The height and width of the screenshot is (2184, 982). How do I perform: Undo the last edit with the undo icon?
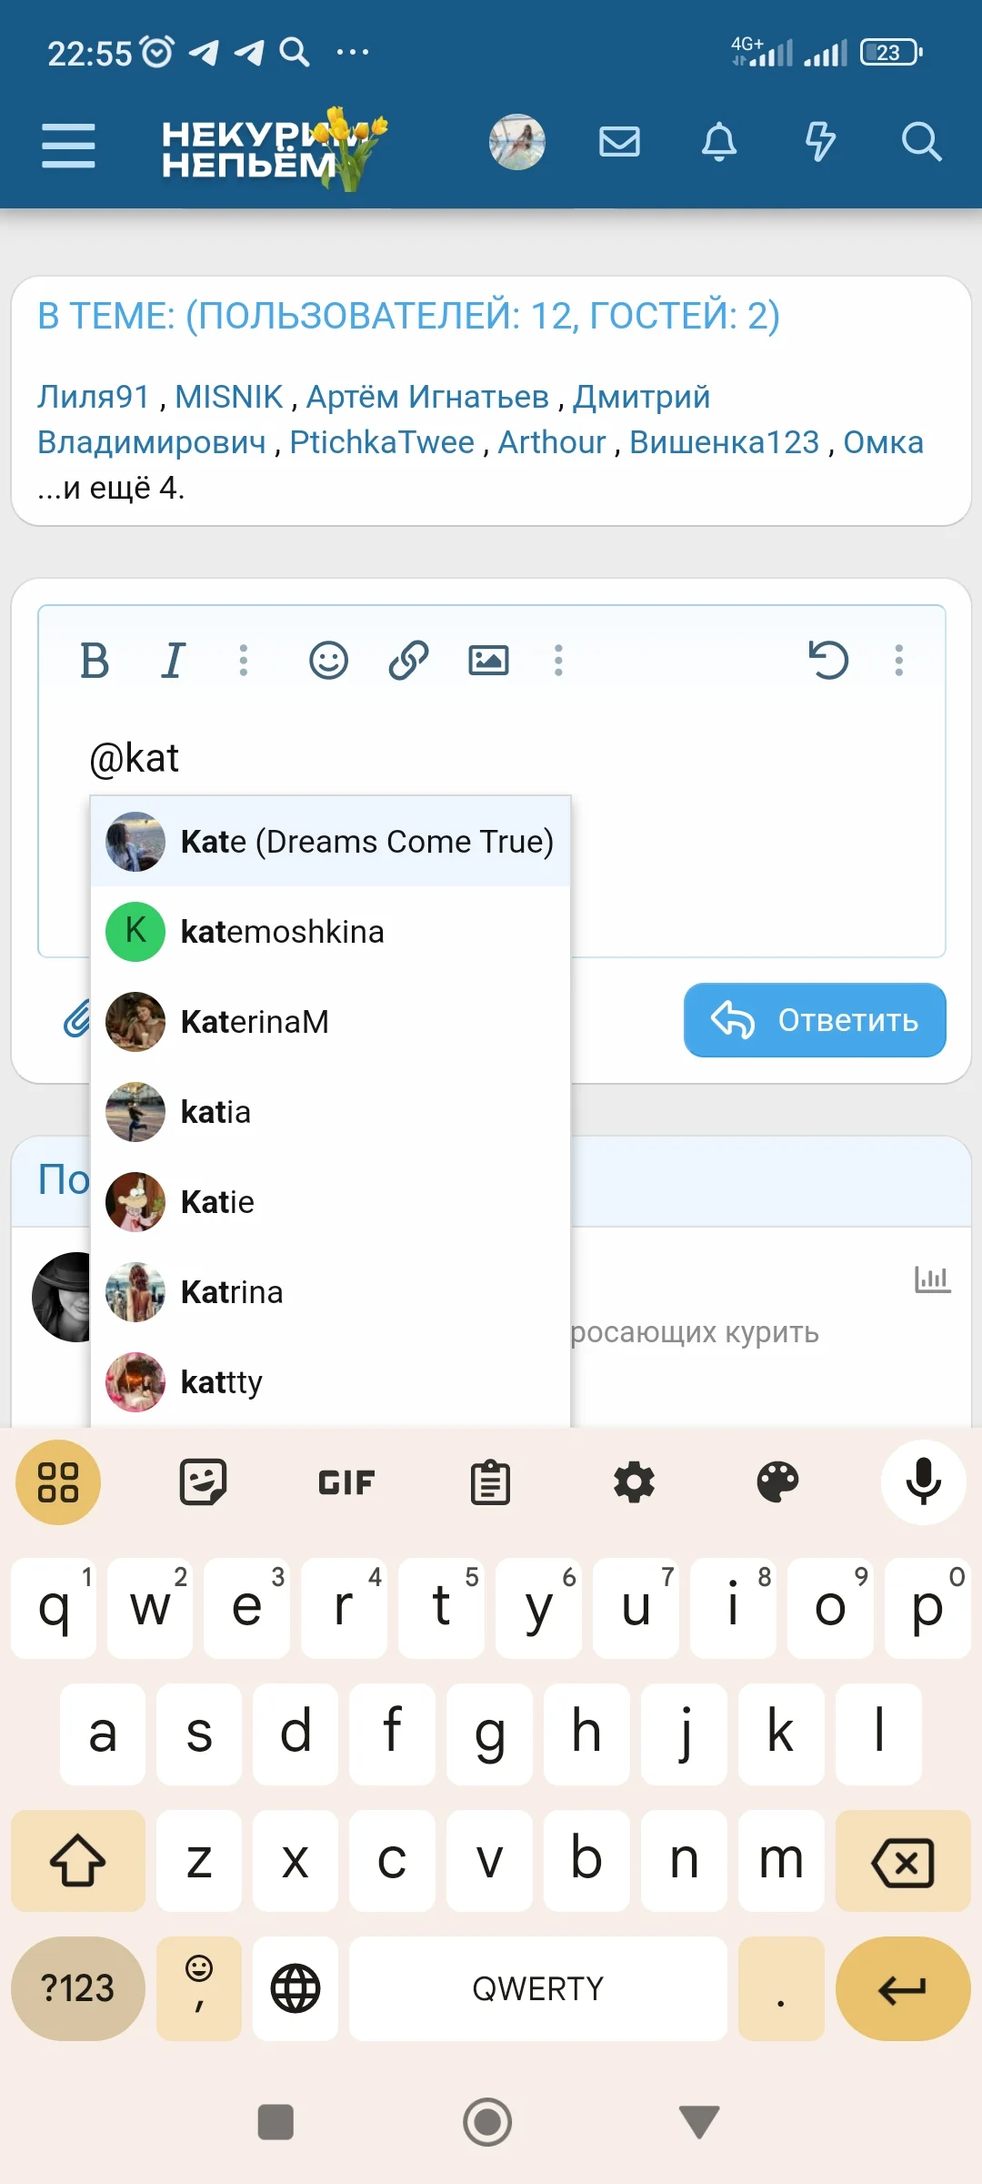coord(828,660)
